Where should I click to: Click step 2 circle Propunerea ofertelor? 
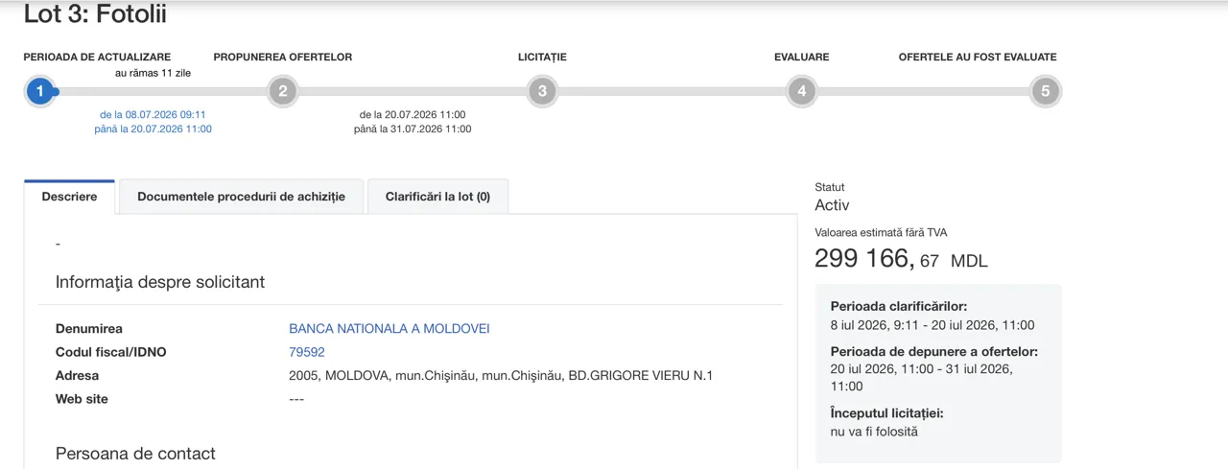282,92
